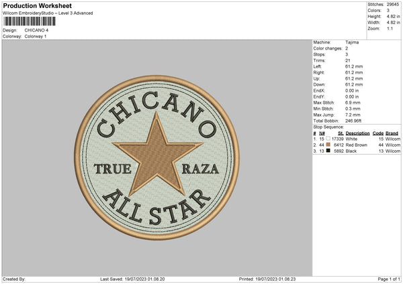Image resolution: width=403 pixels, height=284 pixels.
Task: Click the brown star in the design
Action: pos(157,154)
